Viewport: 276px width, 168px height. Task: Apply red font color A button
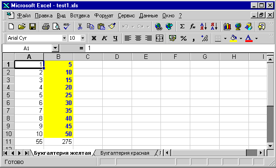(x=248, y=38)
